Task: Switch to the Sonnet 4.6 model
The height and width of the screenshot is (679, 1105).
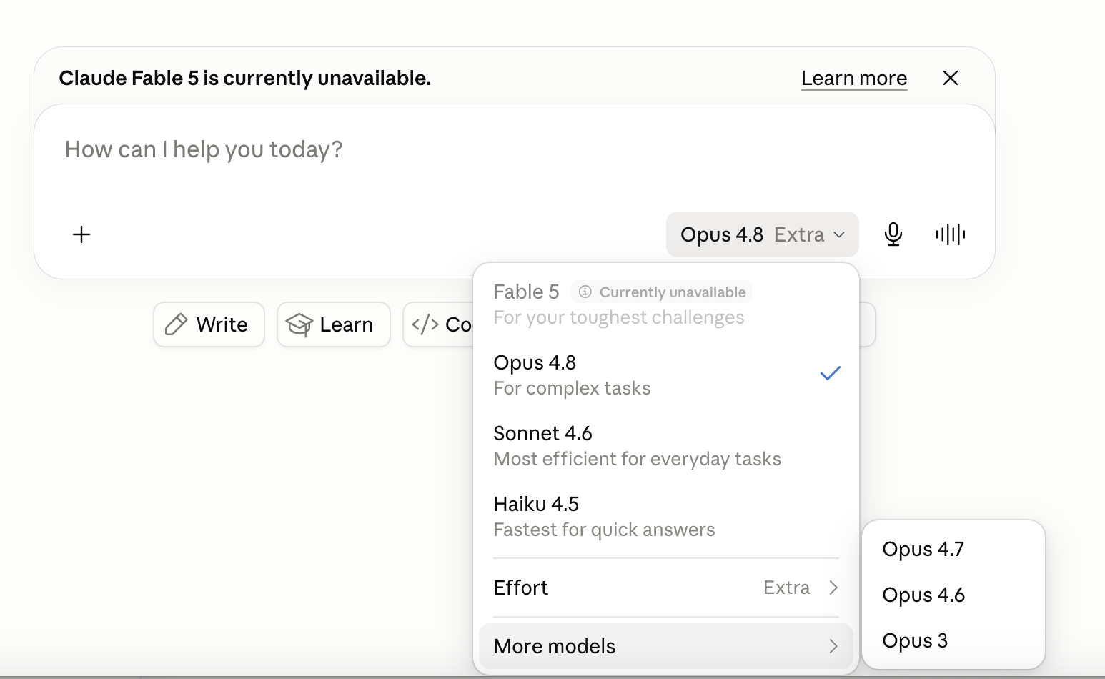Action: (666, 446)
